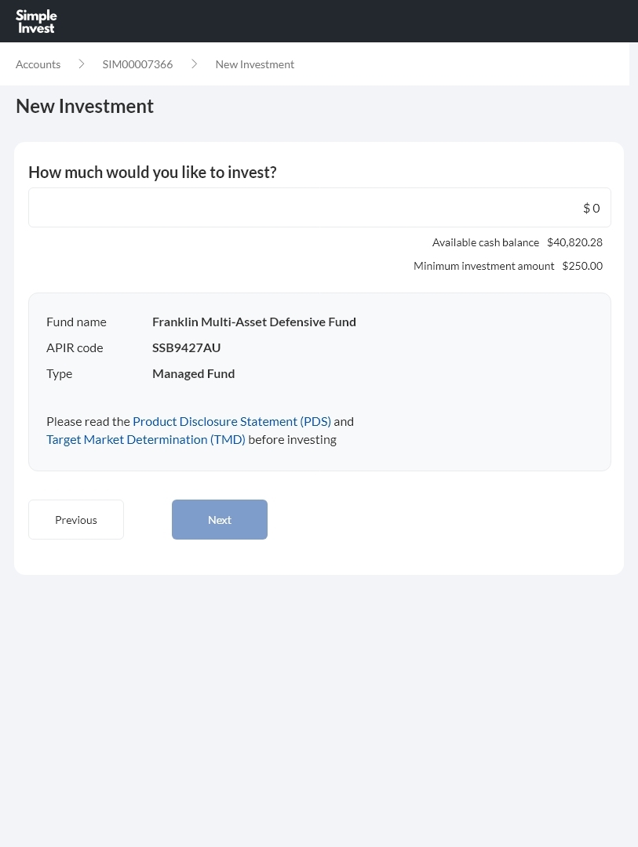638x847 pixels.
Task: Click the 'How much would you like to invest?' label
Action: pos(152,173)
